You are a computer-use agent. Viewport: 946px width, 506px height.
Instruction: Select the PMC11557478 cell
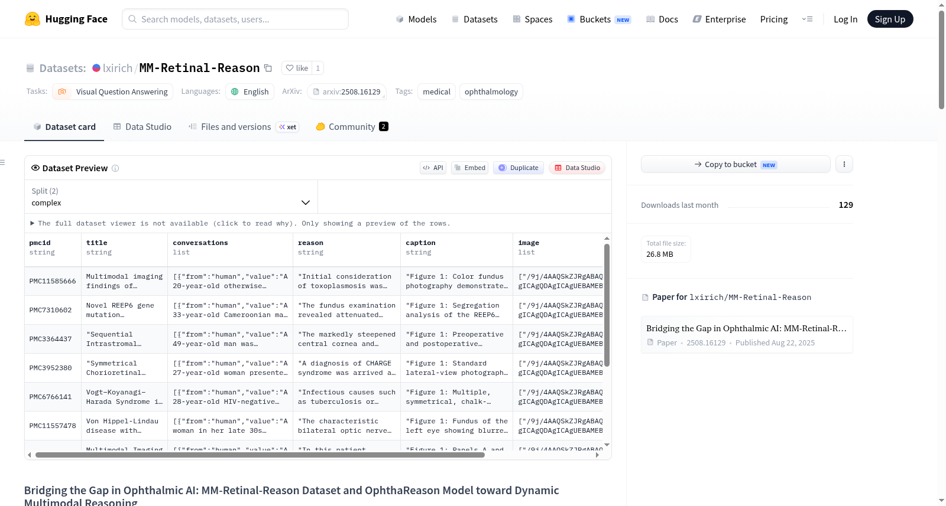(53, 426)
